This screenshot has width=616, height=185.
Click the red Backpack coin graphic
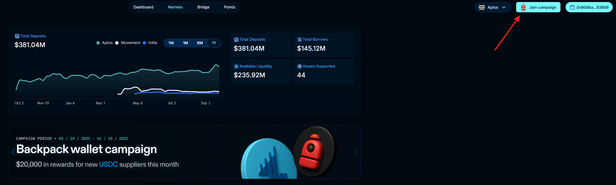(314, 151)
